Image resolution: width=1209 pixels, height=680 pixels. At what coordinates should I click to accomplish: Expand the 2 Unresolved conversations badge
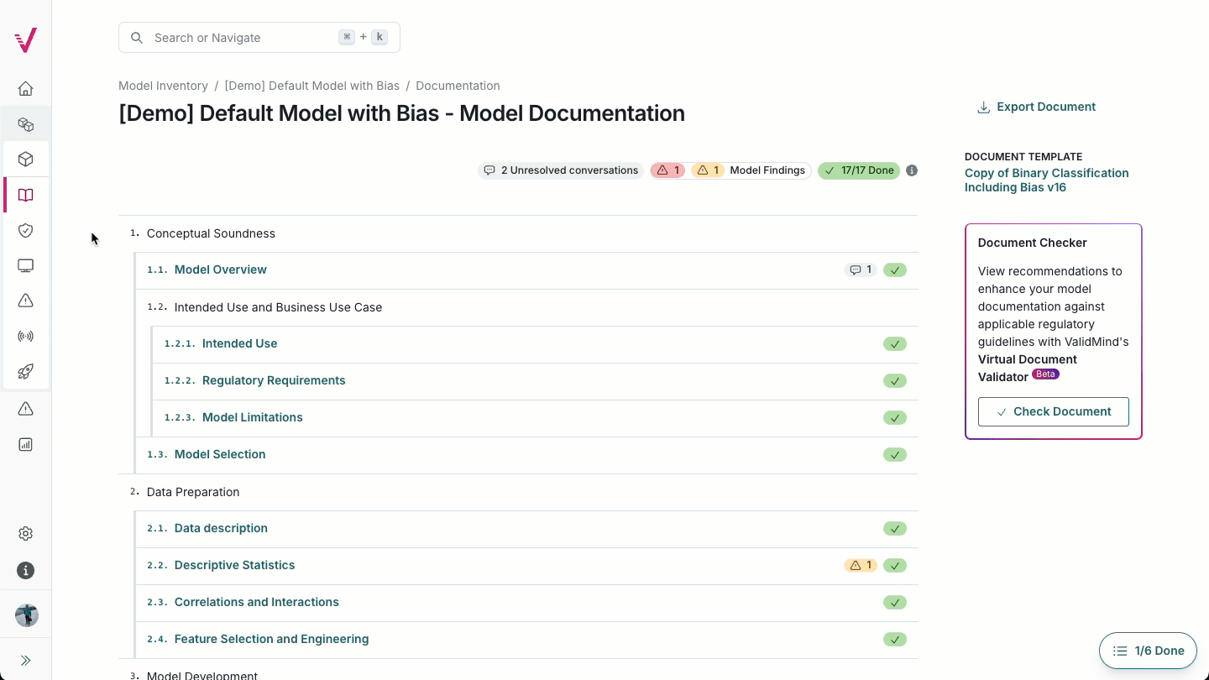(x=560, y=170)
